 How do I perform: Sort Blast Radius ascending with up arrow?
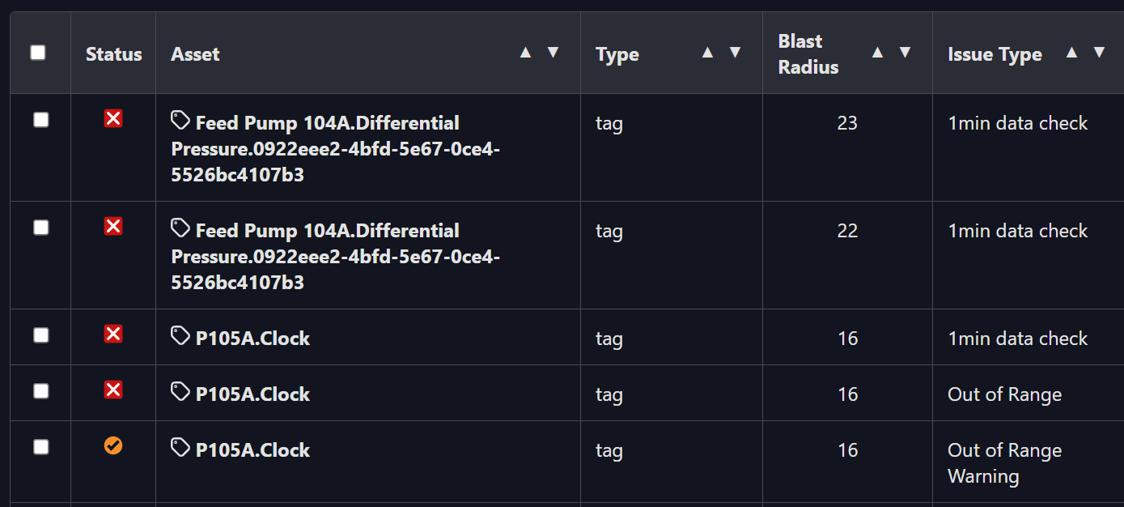point(877,53)
